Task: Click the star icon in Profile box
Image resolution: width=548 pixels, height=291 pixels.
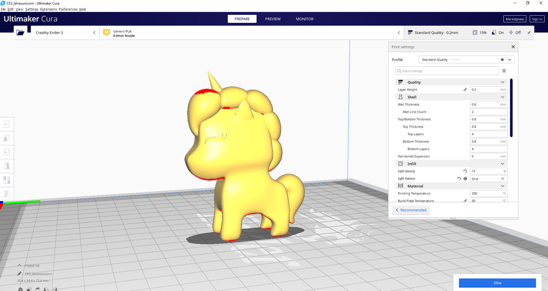Action: point(502,59)
